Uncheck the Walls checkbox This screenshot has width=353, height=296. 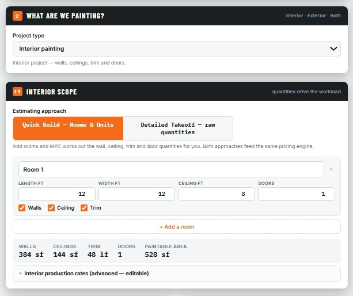(22, 208)
